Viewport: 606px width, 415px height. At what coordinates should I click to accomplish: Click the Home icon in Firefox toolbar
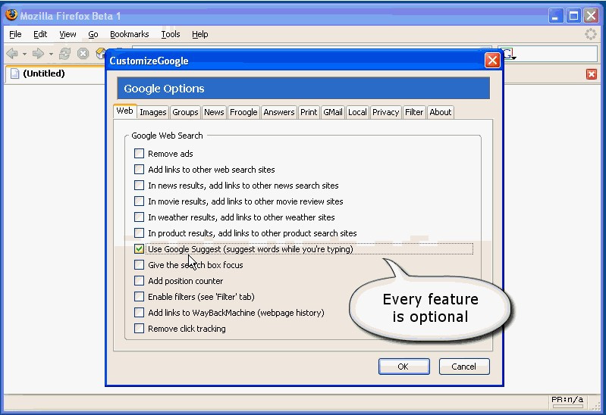[101, 53]
